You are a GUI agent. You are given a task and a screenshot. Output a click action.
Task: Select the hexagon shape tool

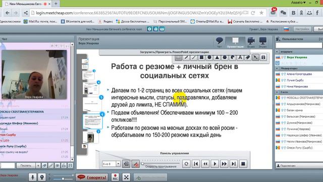[225, 57]
